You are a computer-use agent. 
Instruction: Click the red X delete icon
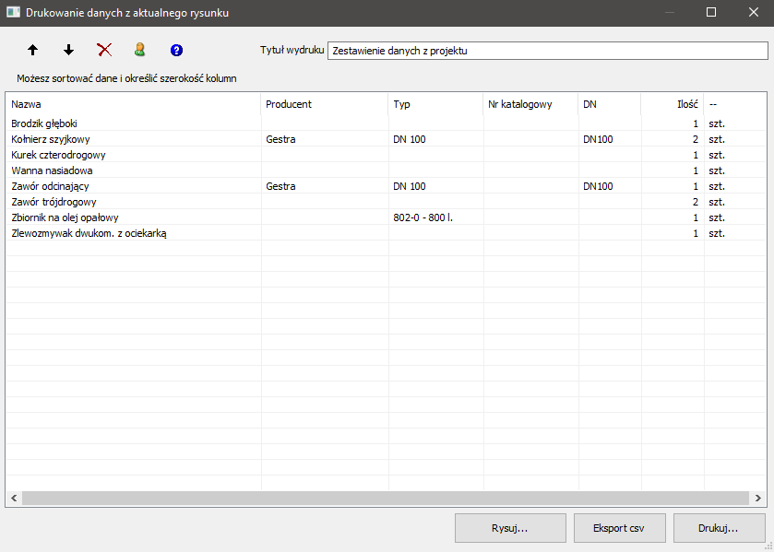tap(104, 50)
